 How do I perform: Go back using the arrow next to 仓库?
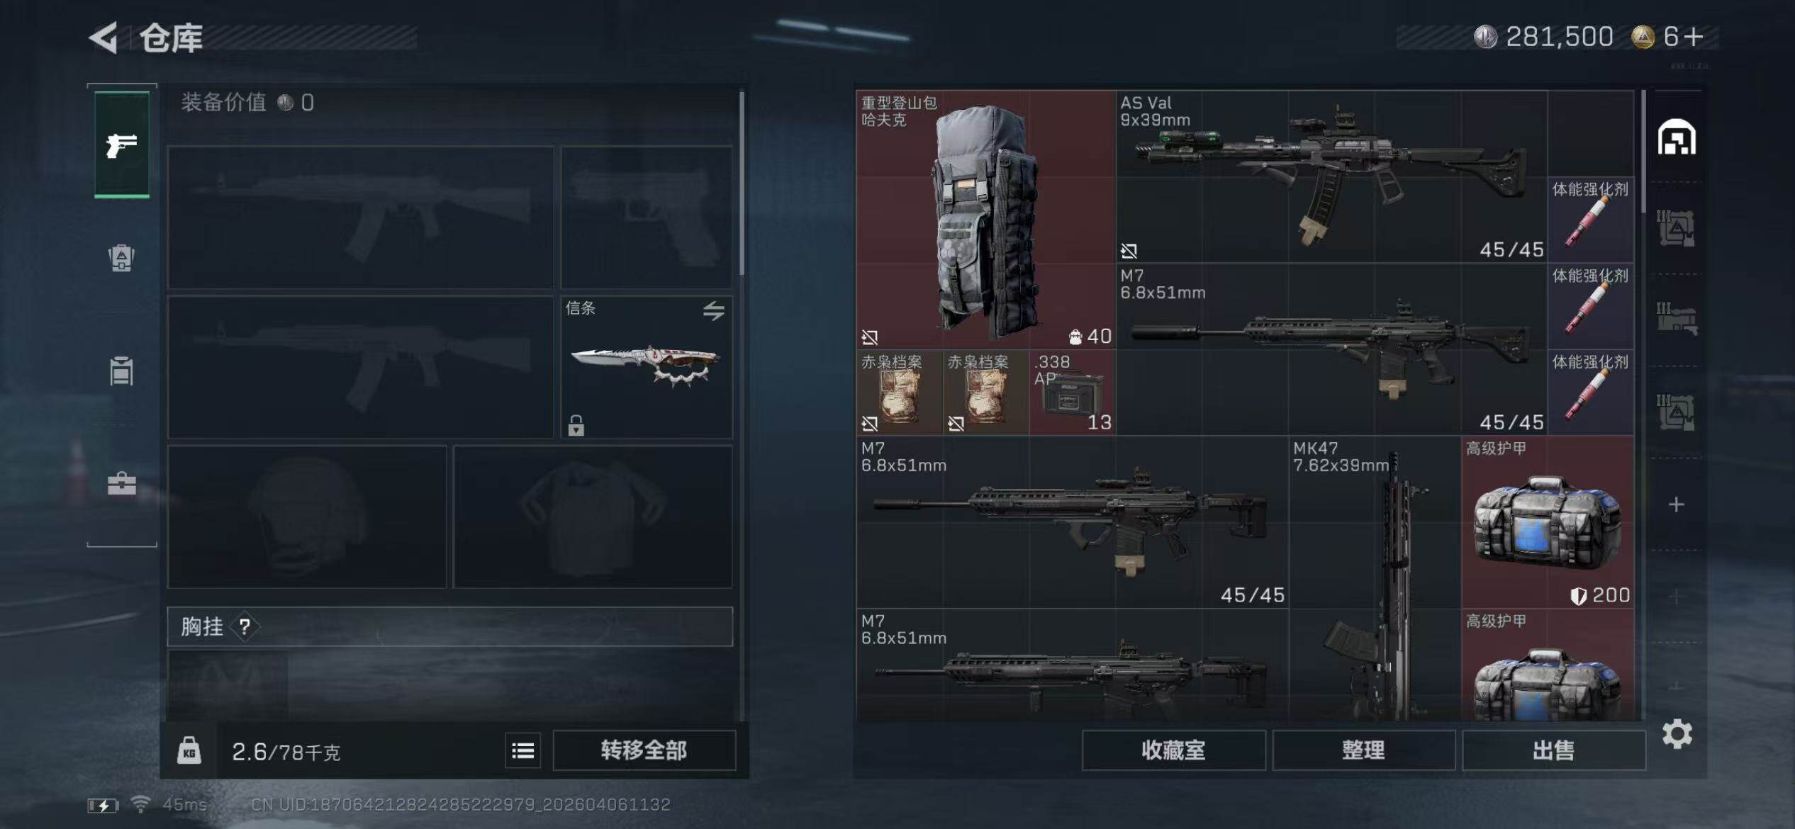[x=104, y=38]
